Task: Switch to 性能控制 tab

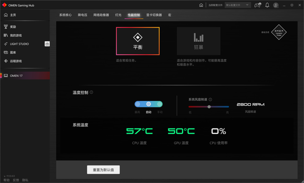Action: 134,15
